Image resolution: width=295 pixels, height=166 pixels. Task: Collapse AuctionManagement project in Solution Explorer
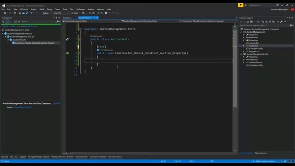pyautogui.click(x=241, y=32)
